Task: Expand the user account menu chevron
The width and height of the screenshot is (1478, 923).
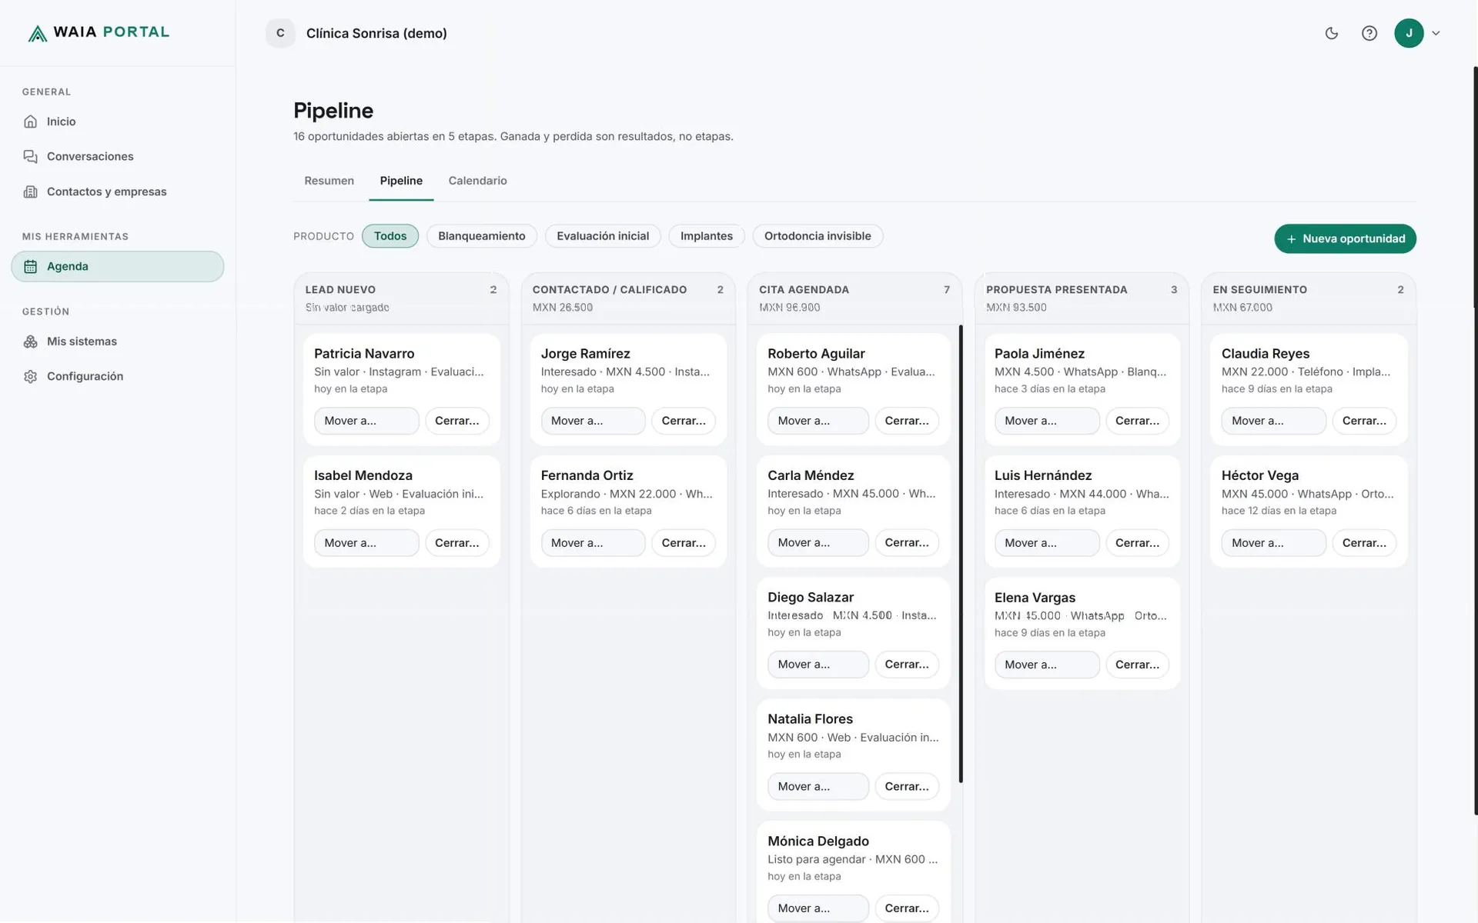Action: [1436, 33]
